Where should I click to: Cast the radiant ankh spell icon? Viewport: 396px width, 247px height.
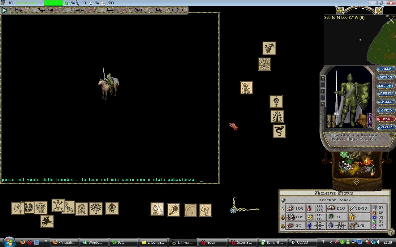pos(96,209)
